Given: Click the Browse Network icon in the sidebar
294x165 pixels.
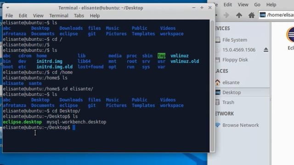Looking at the screenshot, I should coord(217,125).
